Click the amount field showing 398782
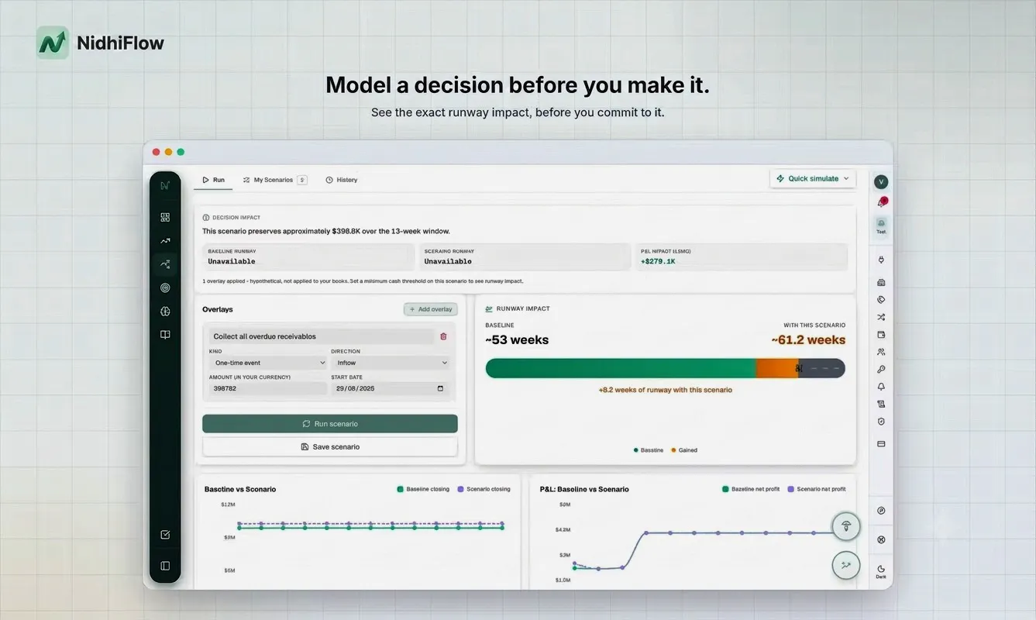Viewport: 1036px width, 620px height. (267, 388)
